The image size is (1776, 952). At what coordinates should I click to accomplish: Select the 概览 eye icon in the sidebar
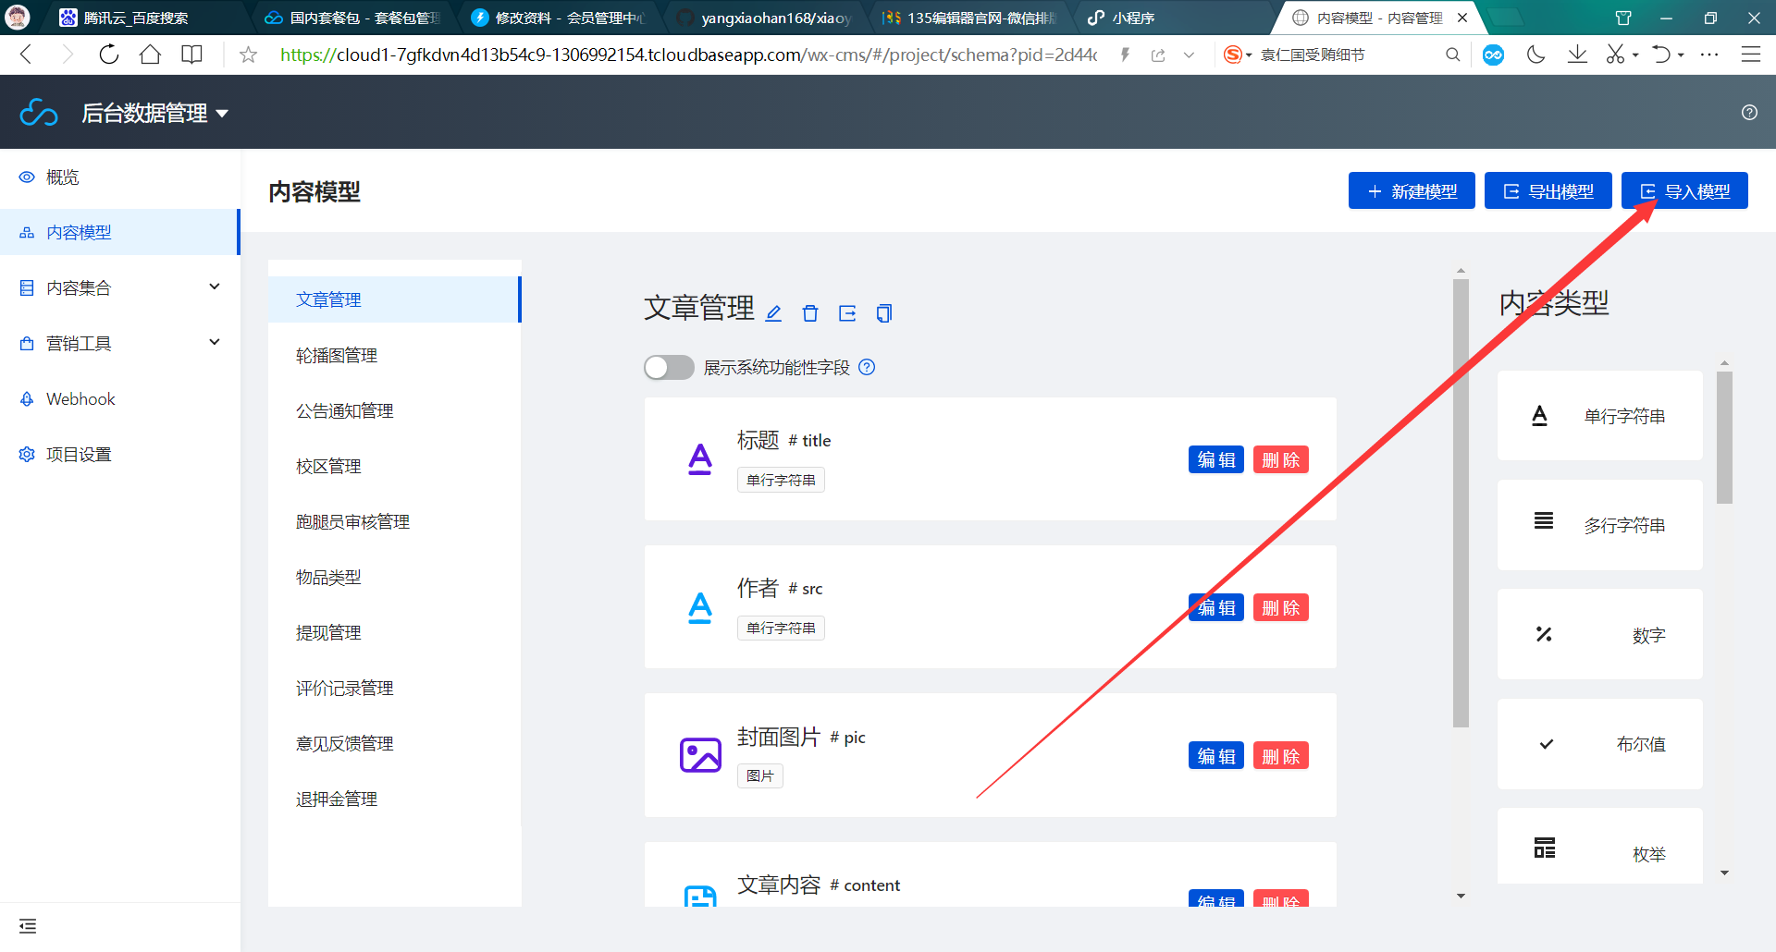[27, 177]
